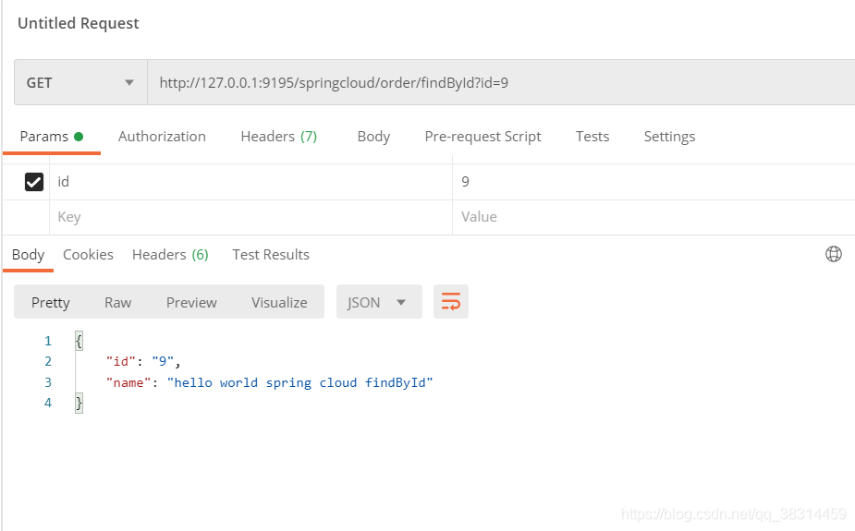855x531 pixels.
Task: Open the request Headers (7) tab
Action: pyautogui.click(x=278, y=136)
